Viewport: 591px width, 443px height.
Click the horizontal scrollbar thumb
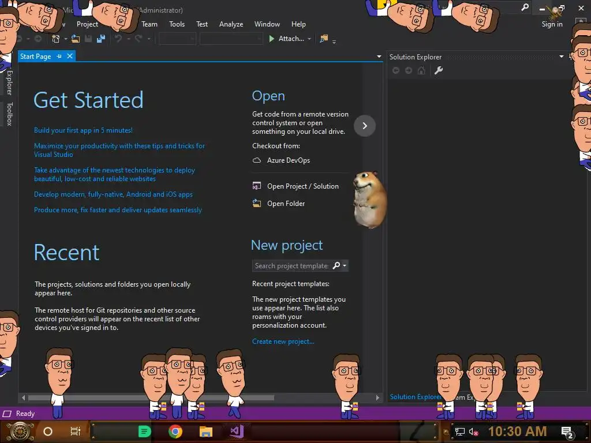(x=151, y=397)
